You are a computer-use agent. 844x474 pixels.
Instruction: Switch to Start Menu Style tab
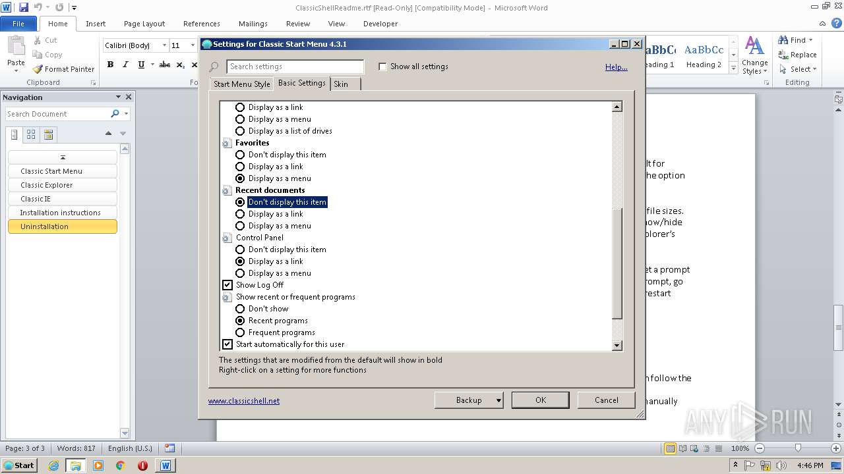click(x=242, y=84)
